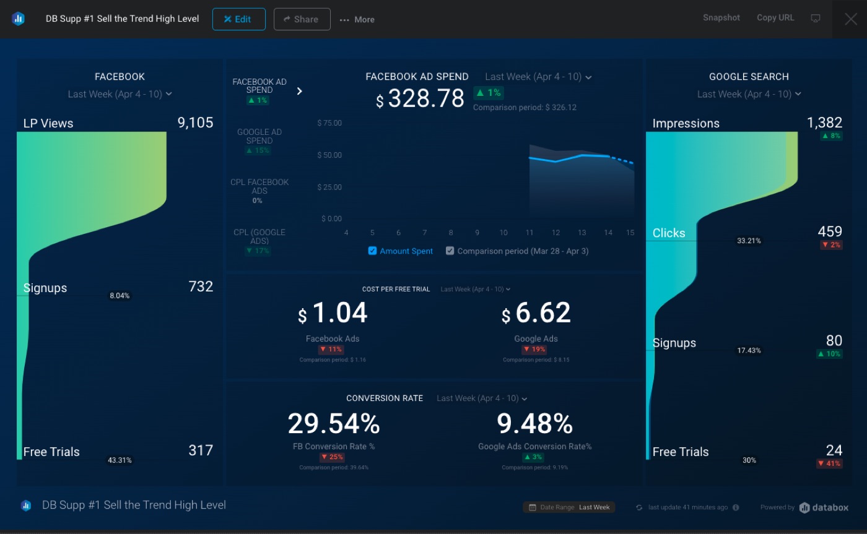The width and height of the screenshot is (867, 534).
Task: Click the Facebook 'Signups' value 732
Action: coord(201,286)
